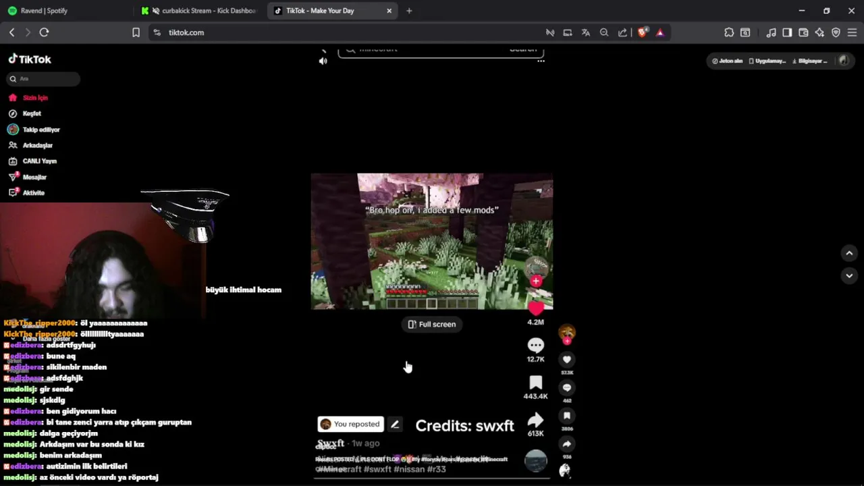Open the #swxft hashtag link

click(377, 469)
